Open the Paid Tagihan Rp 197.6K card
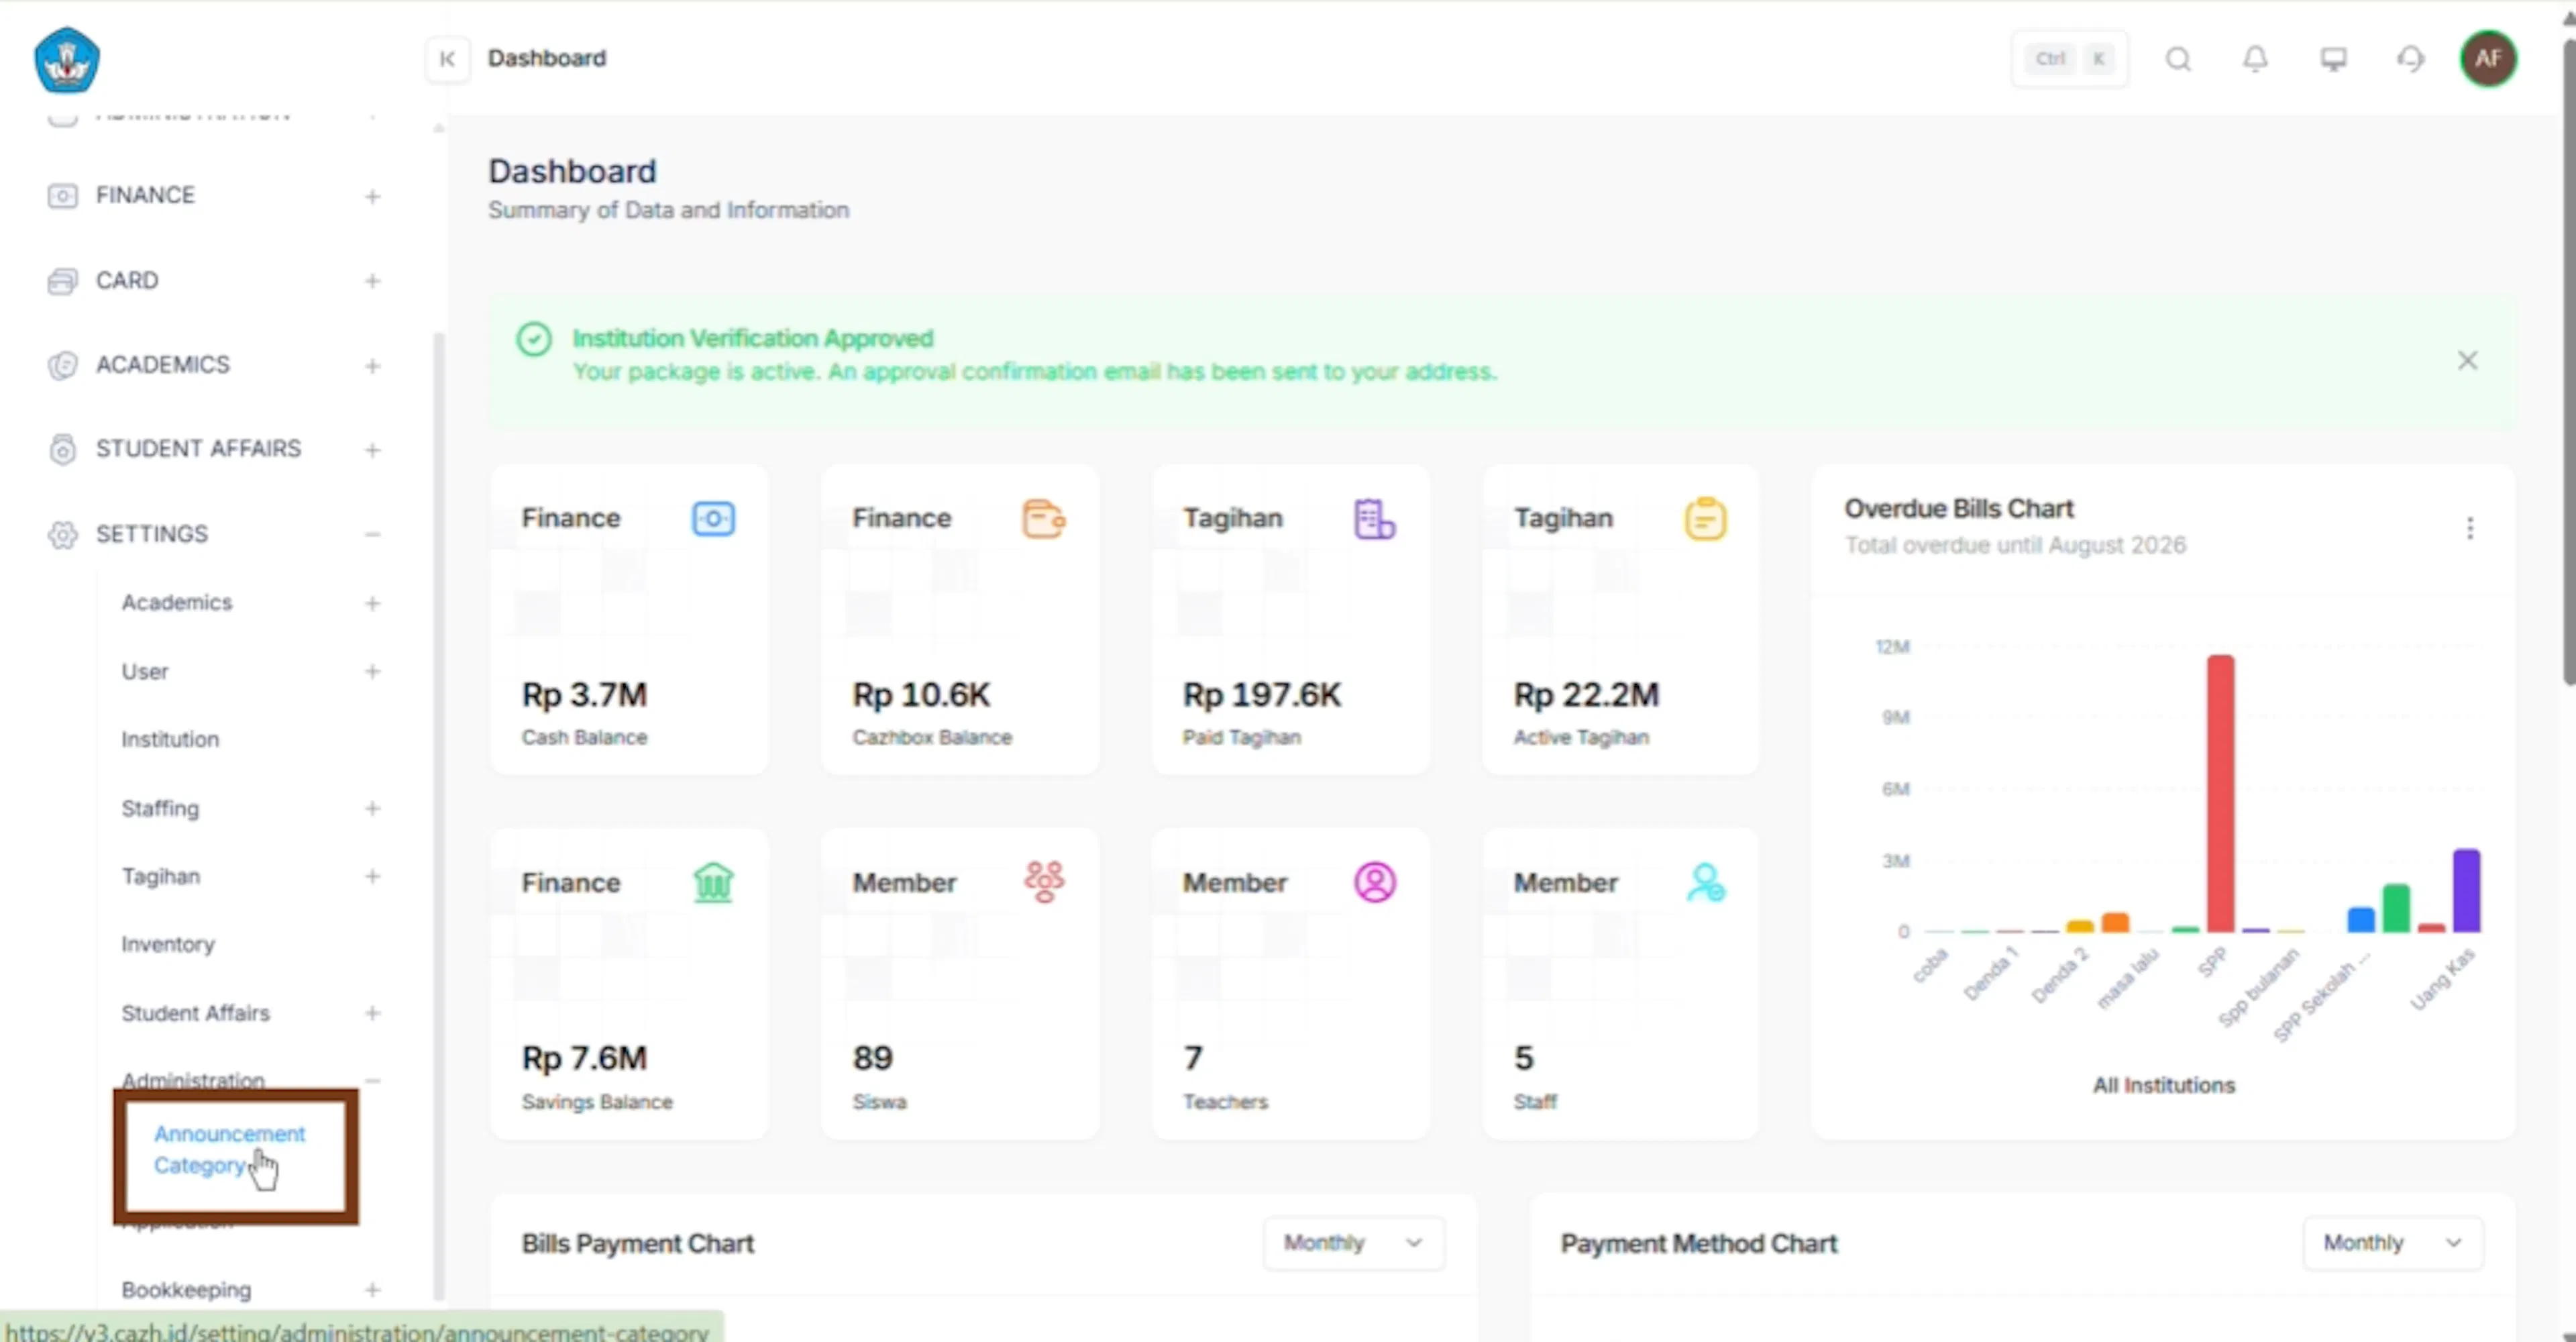This screenshot has height=1342, width=2576. coord(1291,619)
